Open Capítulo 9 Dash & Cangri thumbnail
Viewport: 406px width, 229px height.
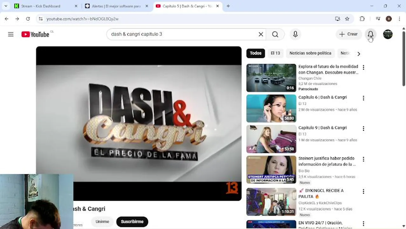point(271,139)
